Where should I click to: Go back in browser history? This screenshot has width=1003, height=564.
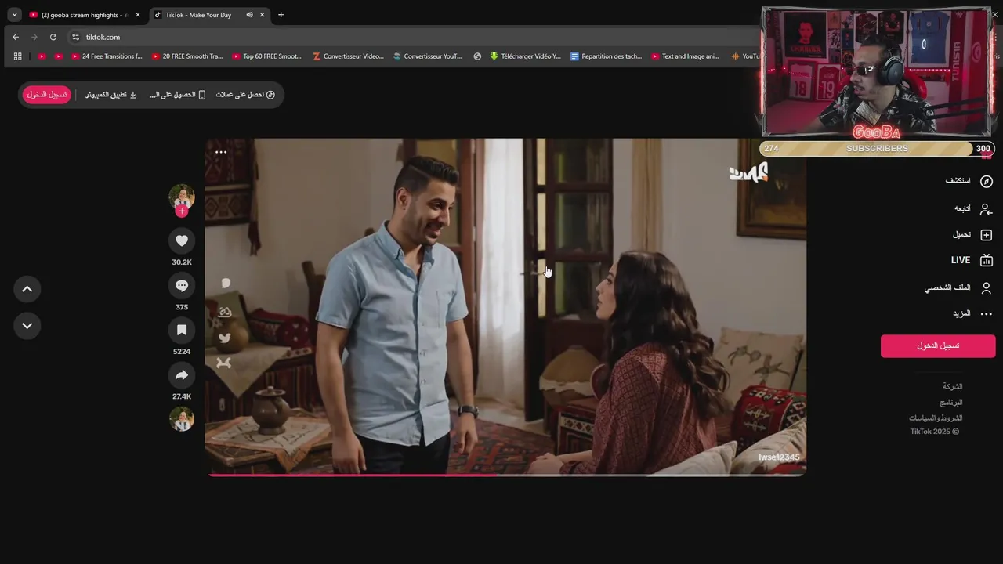(16, 37)
